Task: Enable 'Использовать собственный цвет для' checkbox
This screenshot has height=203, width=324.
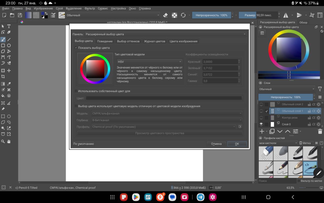Action: click(x=76, y=91)
